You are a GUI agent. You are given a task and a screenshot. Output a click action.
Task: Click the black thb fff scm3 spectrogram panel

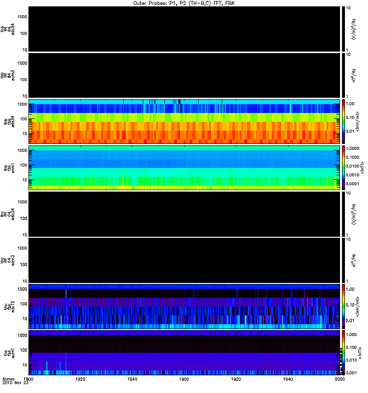coord(184,76)
